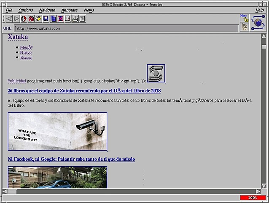Click the blue car house image

(x=57, y=177)
